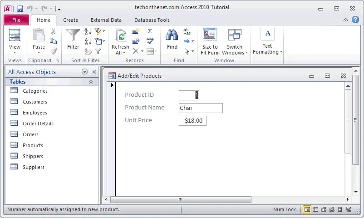Click the Paste clipboard icon
This screenshot has width=364, height=218.
[39, 35]
